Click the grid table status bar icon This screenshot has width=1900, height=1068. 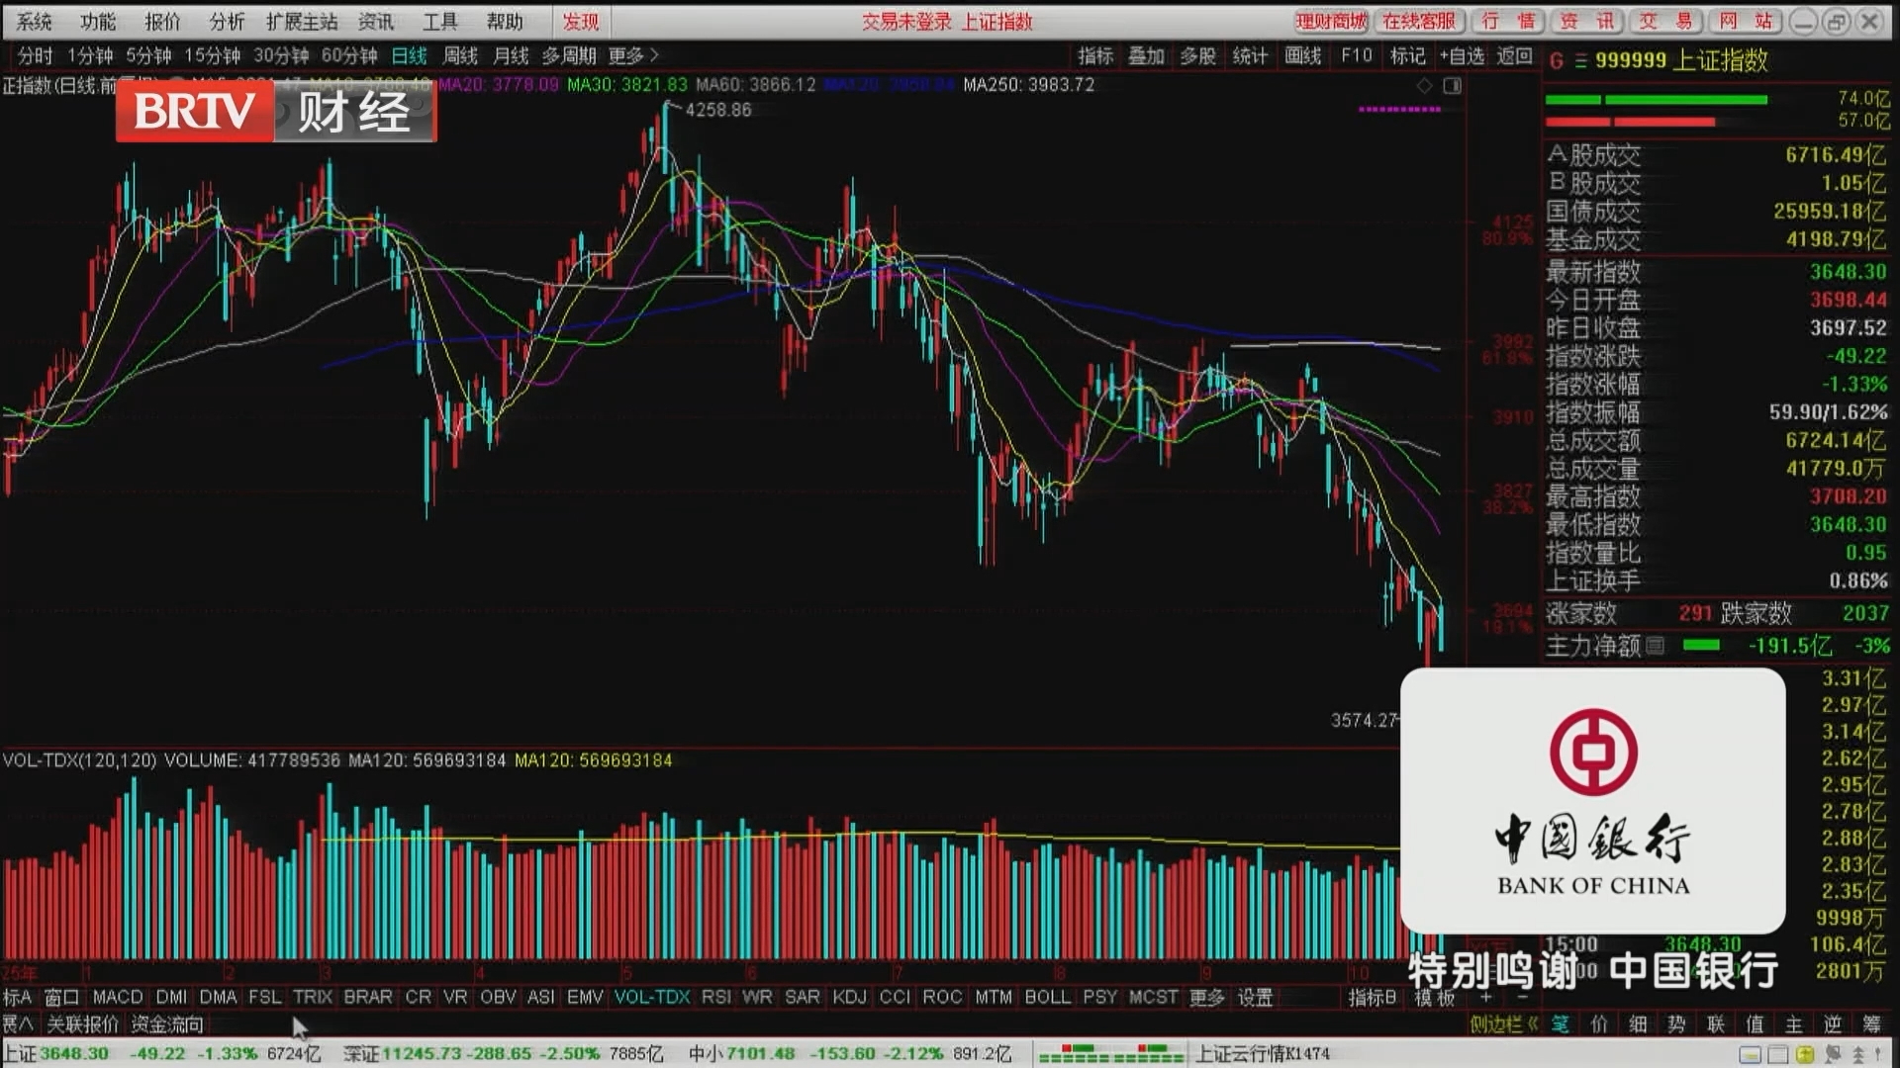point(1777,1054)
